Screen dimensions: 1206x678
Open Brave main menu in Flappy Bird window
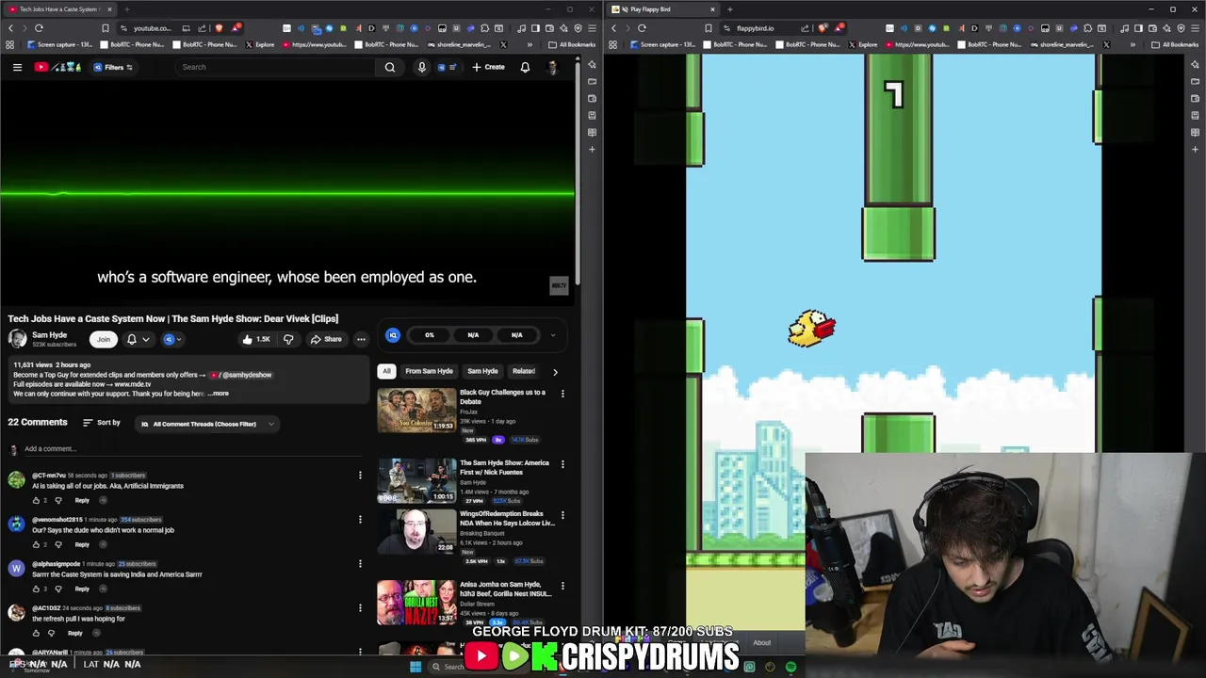tap(1195, 28)
